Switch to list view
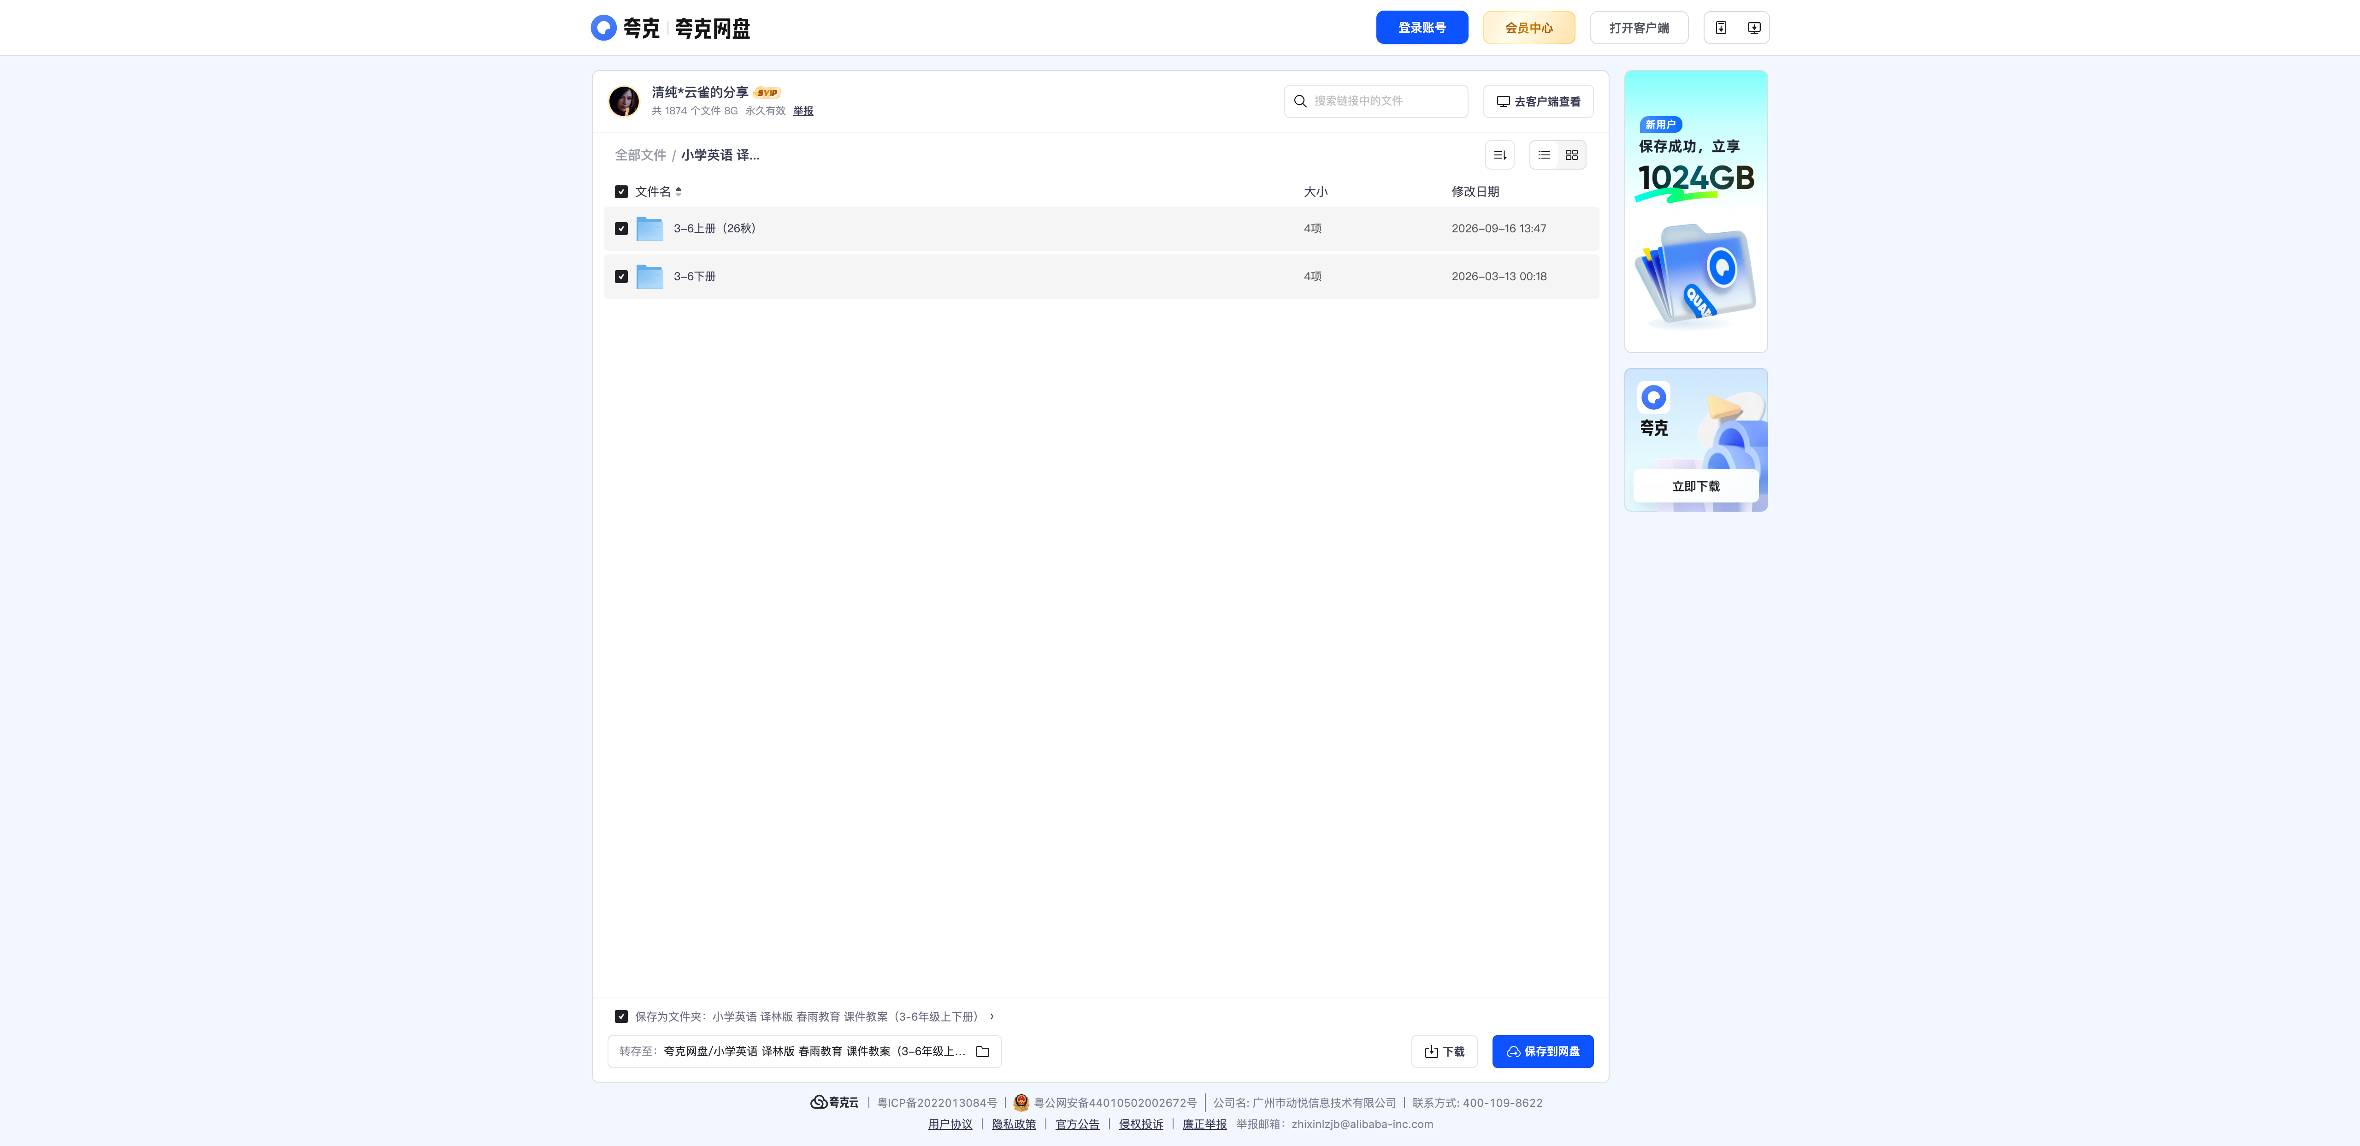Viewport: 2360px width, 1146px height. coord(1544,155)
